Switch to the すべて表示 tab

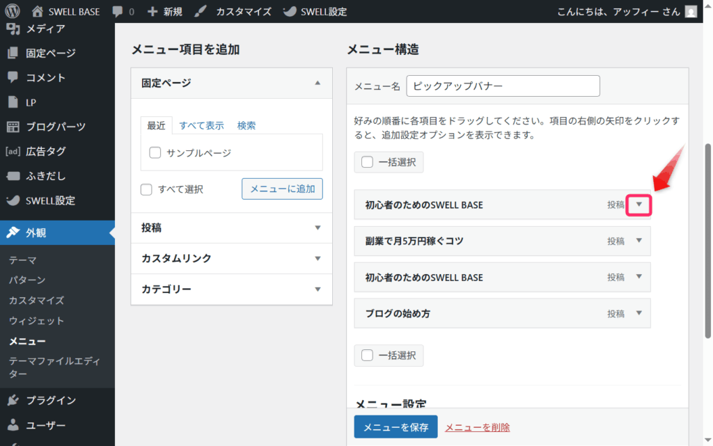pyautogui.click(x=201, y=125)
